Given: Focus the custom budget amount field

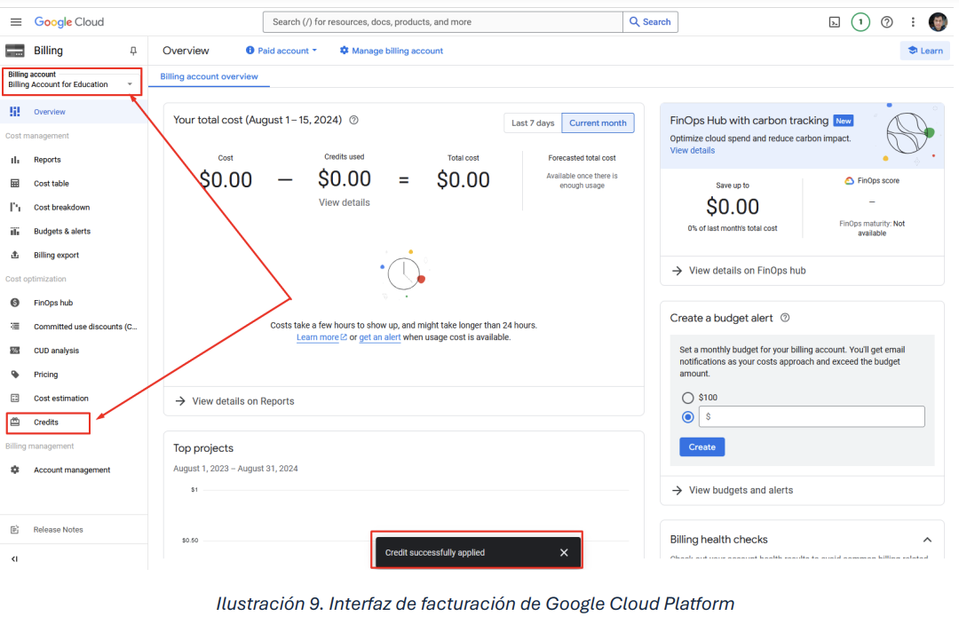Looking at the screenshot, I should coord(812,417).
